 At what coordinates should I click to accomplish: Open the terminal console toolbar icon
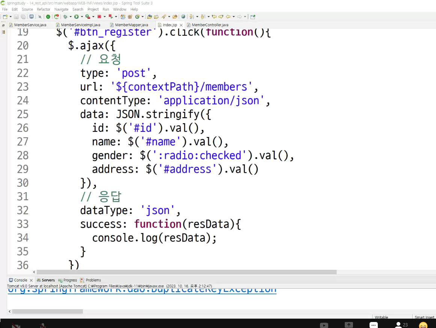point(32,17)
